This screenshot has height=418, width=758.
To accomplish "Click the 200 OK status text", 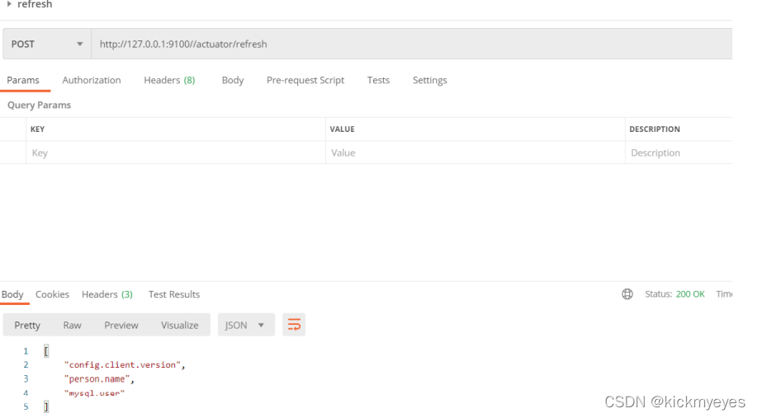I will click(689, 294).
